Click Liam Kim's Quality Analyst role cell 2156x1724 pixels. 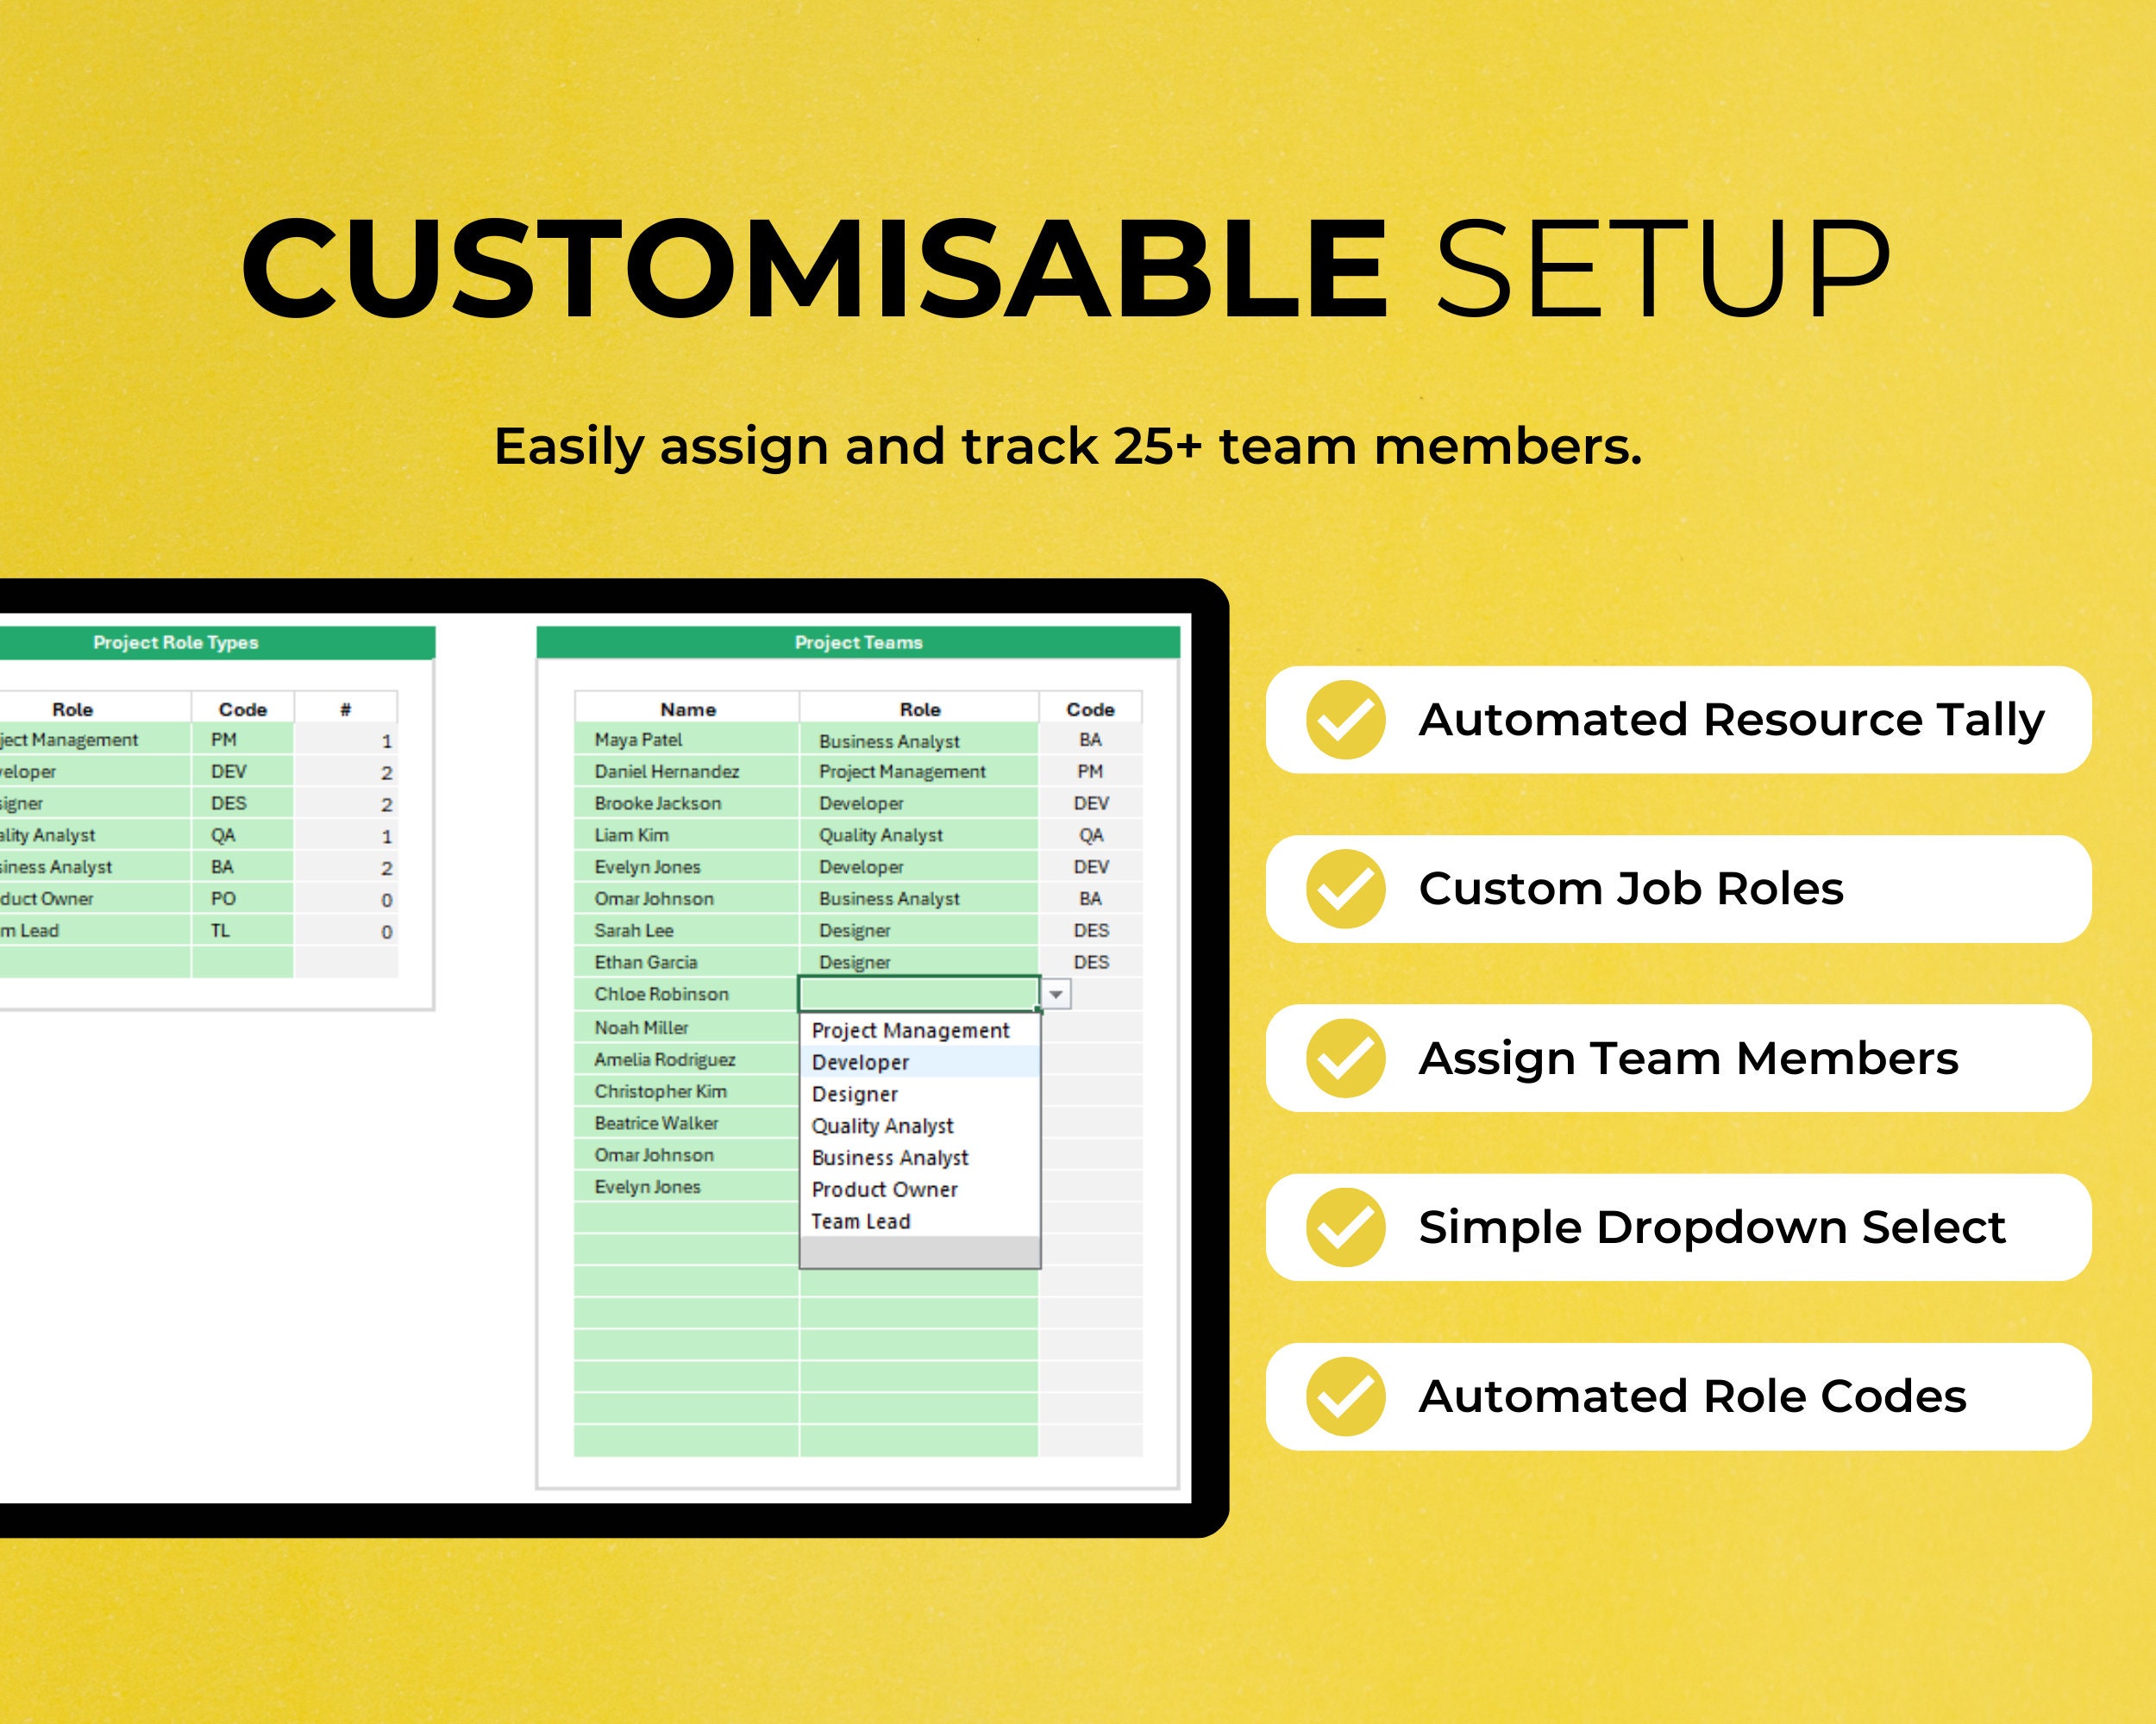coord(918,835)
